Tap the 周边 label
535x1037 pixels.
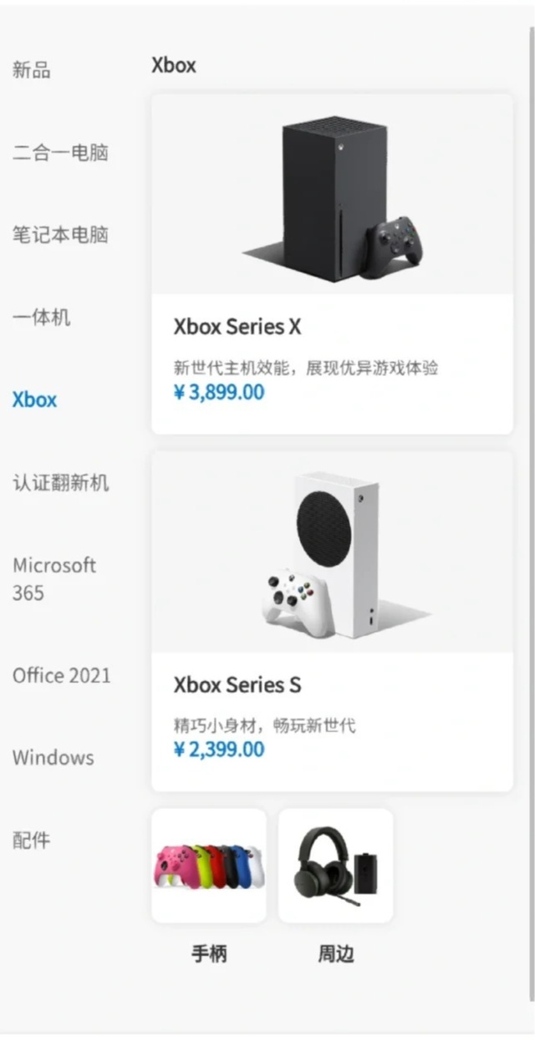(335, 954)
